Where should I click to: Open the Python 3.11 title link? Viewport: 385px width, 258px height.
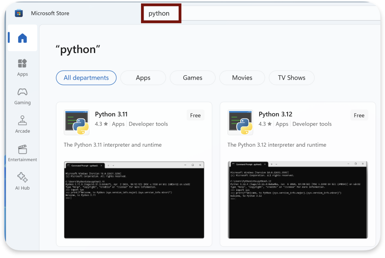pos(111,114)
